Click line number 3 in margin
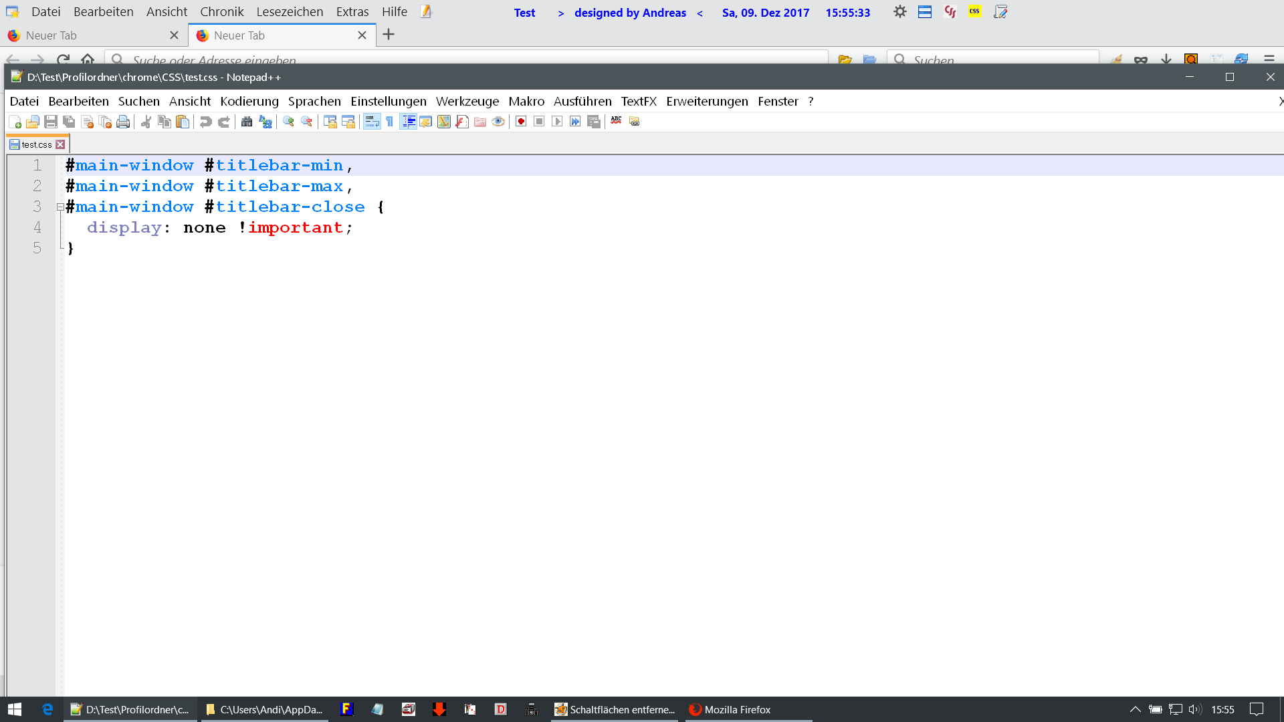The width and height of the screenshot is (1284, 722). click(37, 207)
